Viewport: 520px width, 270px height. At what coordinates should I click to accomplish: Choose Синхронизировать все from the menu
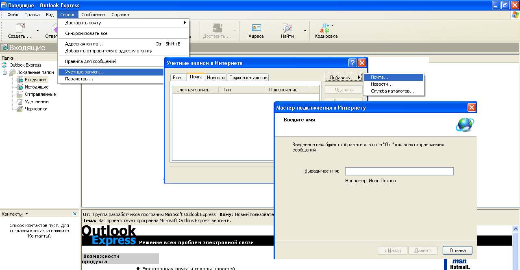[x=124, y=33]
